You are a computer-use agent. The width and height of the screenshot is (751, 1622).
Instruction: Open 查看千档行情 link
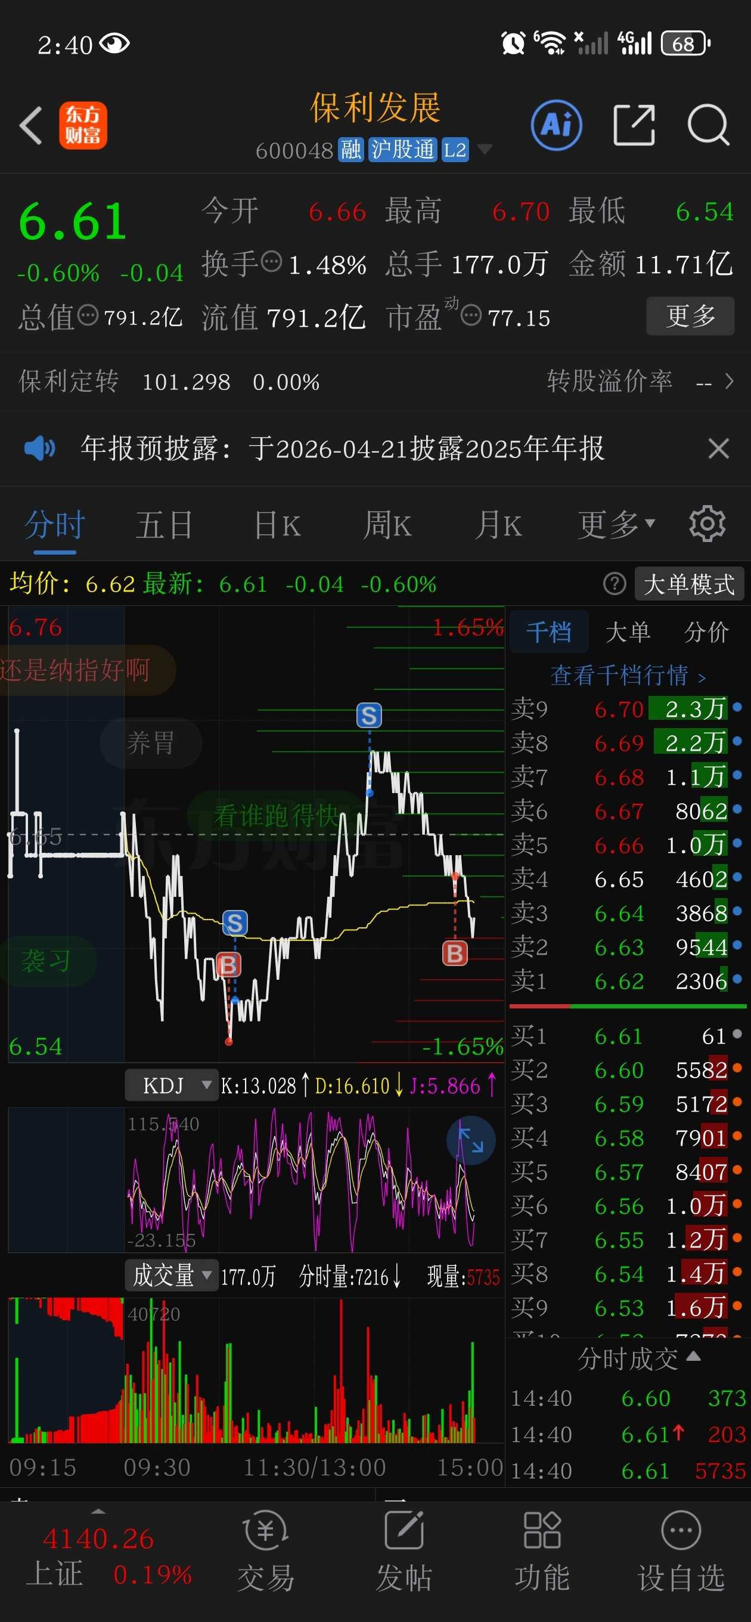point(628,675)
